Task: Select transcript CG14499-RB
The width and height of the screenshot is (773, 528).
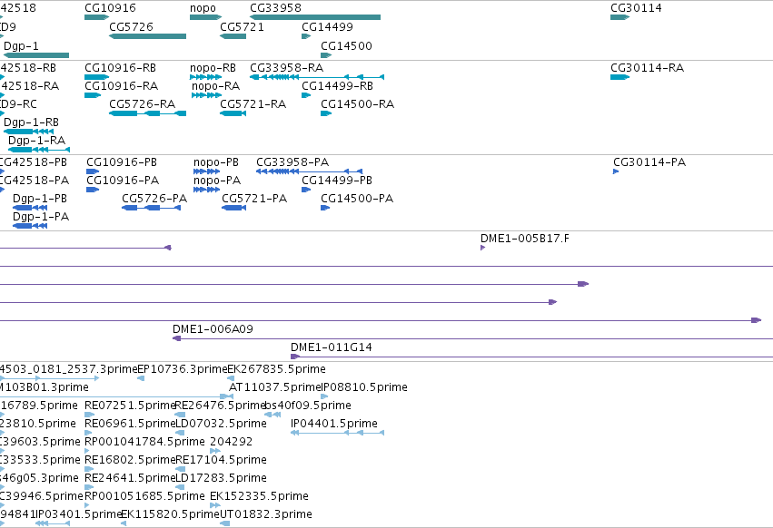Action: pyautogui.click(x=306, y=95)
